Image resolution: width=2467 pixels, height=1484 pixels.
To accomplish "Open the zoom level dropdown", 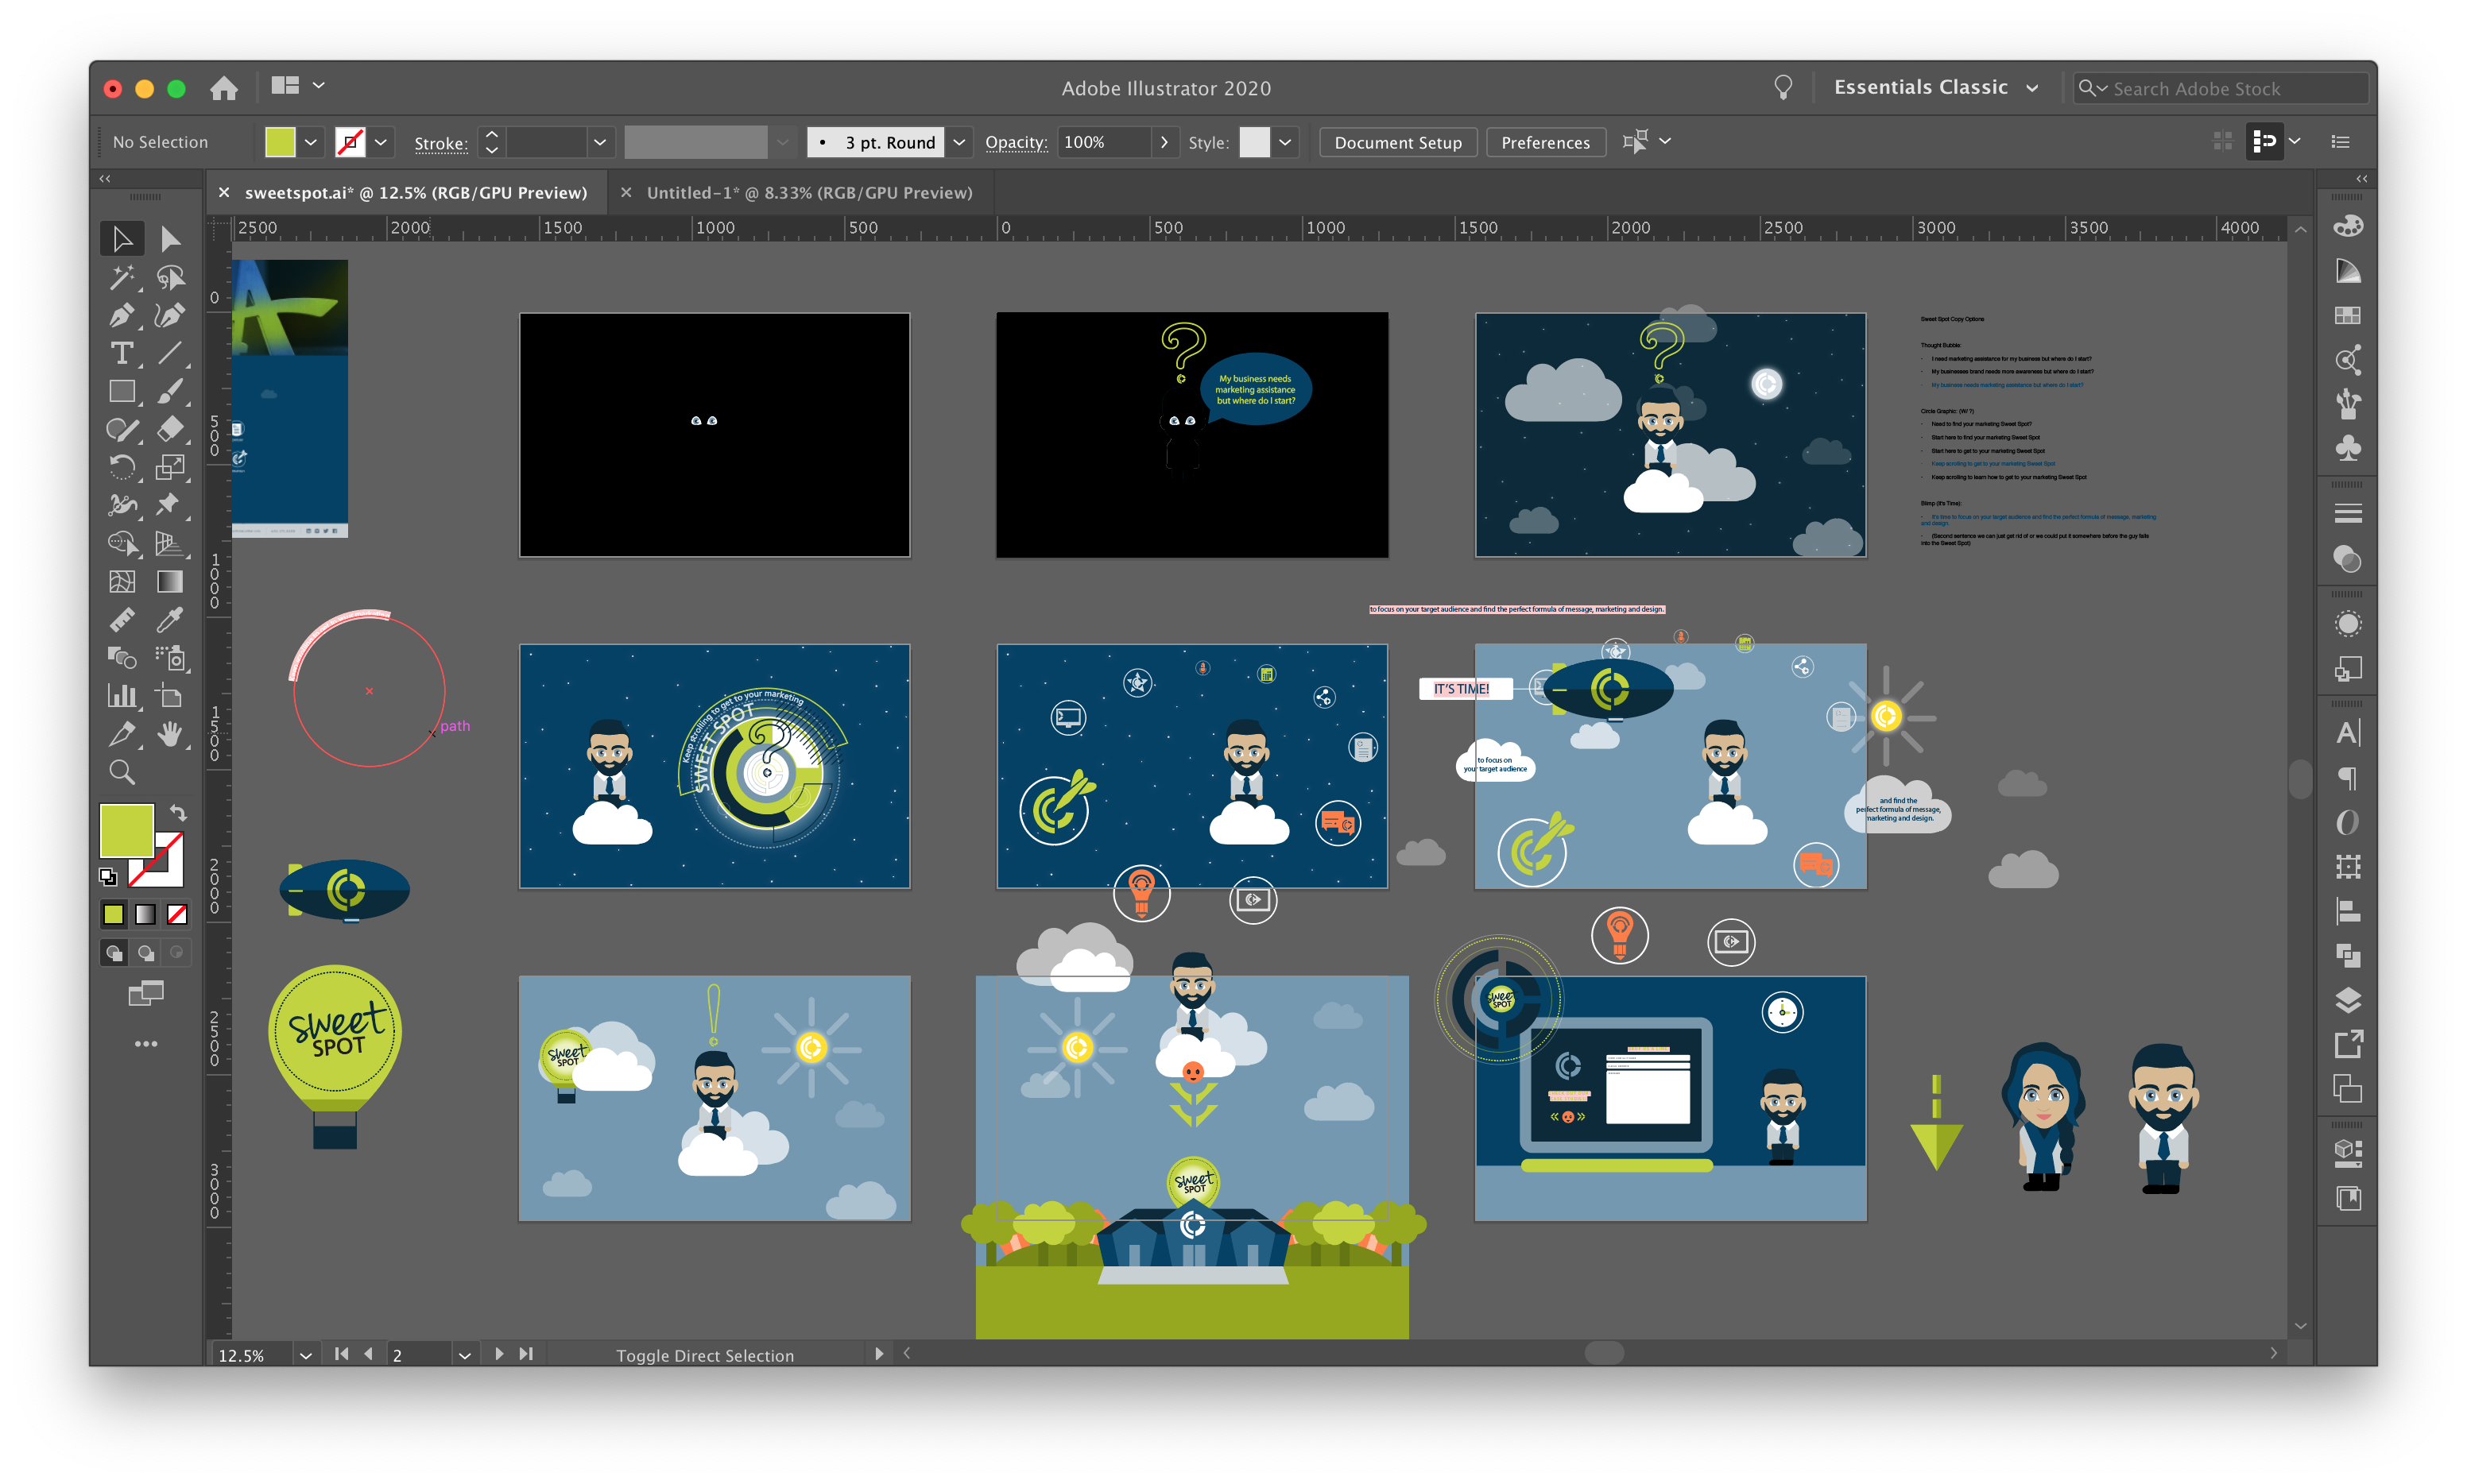I will 305,1355.
